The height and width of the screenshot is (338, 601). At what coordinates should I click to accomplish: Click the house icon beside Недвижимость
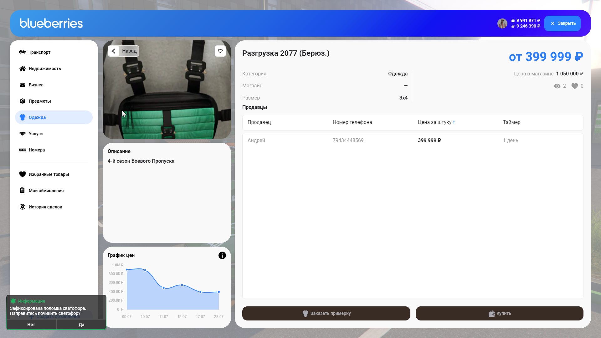(23, 69)
